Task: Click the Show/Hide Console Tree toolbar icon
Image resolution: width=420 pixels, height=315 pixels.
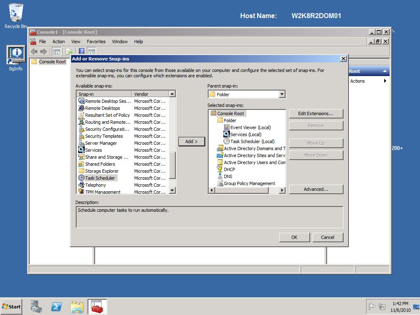Action: (x=56, y=51)
